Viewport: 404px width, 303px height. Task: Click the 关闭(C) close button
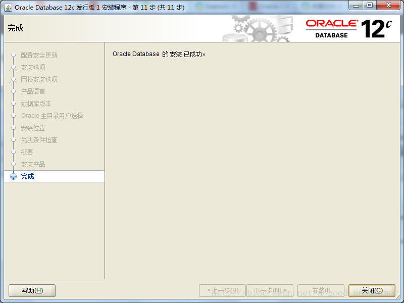pos(372,290)
